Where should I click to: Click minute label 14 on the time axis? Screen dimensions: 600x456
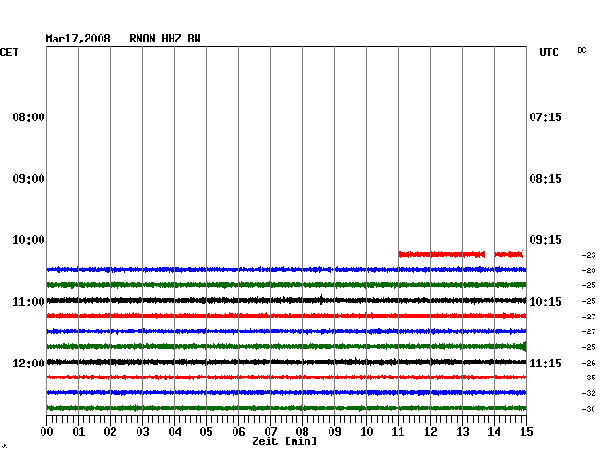pyautogui.click(x=495, y=432)
